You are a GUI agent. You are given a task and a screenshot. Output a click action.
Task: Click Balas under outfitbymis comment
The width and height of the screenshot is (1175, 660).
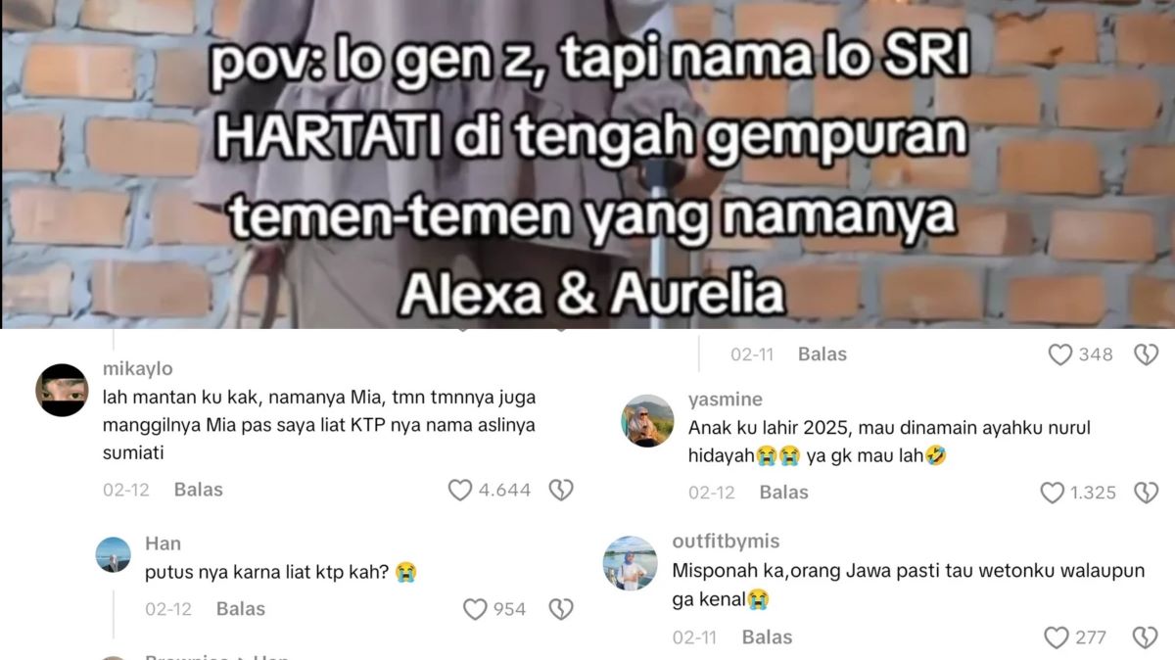(x=767, y=637)
